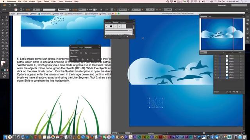Open Trash in the Dock
Image resolution: width=250 pixels, height=140 pixels.
pos(244,137)
